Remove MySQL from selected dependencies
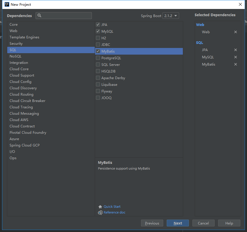Viewport: 247px width, 232px height. click(x=235, y=57)
